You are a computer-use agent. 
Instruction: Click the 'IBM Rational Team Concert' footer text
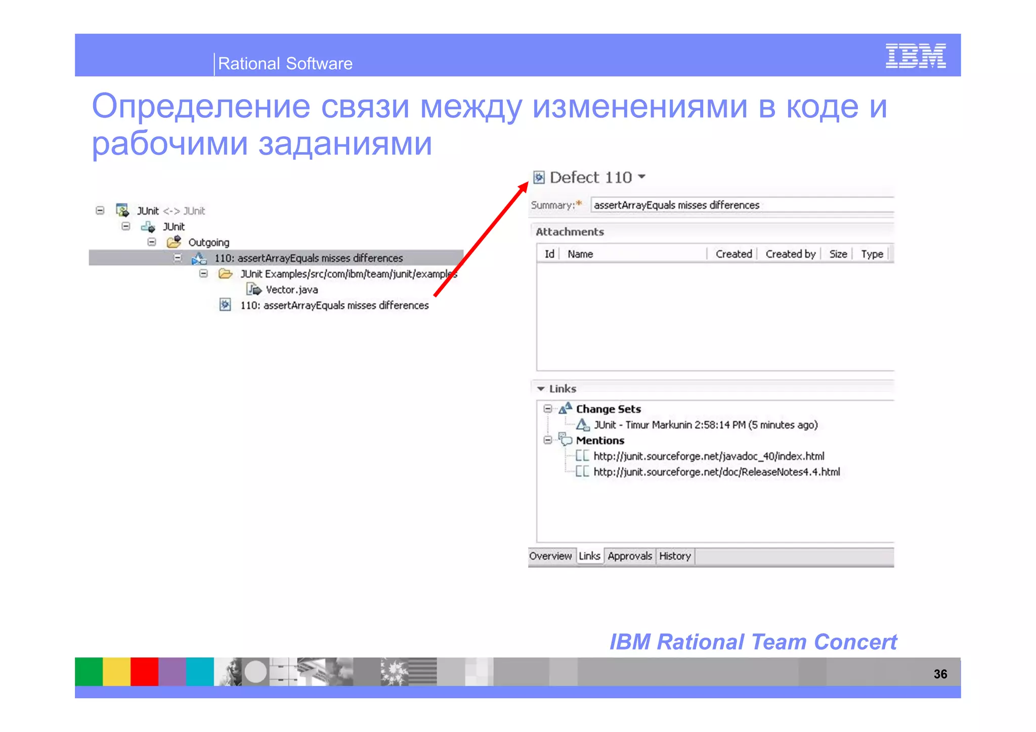point(753,642)
